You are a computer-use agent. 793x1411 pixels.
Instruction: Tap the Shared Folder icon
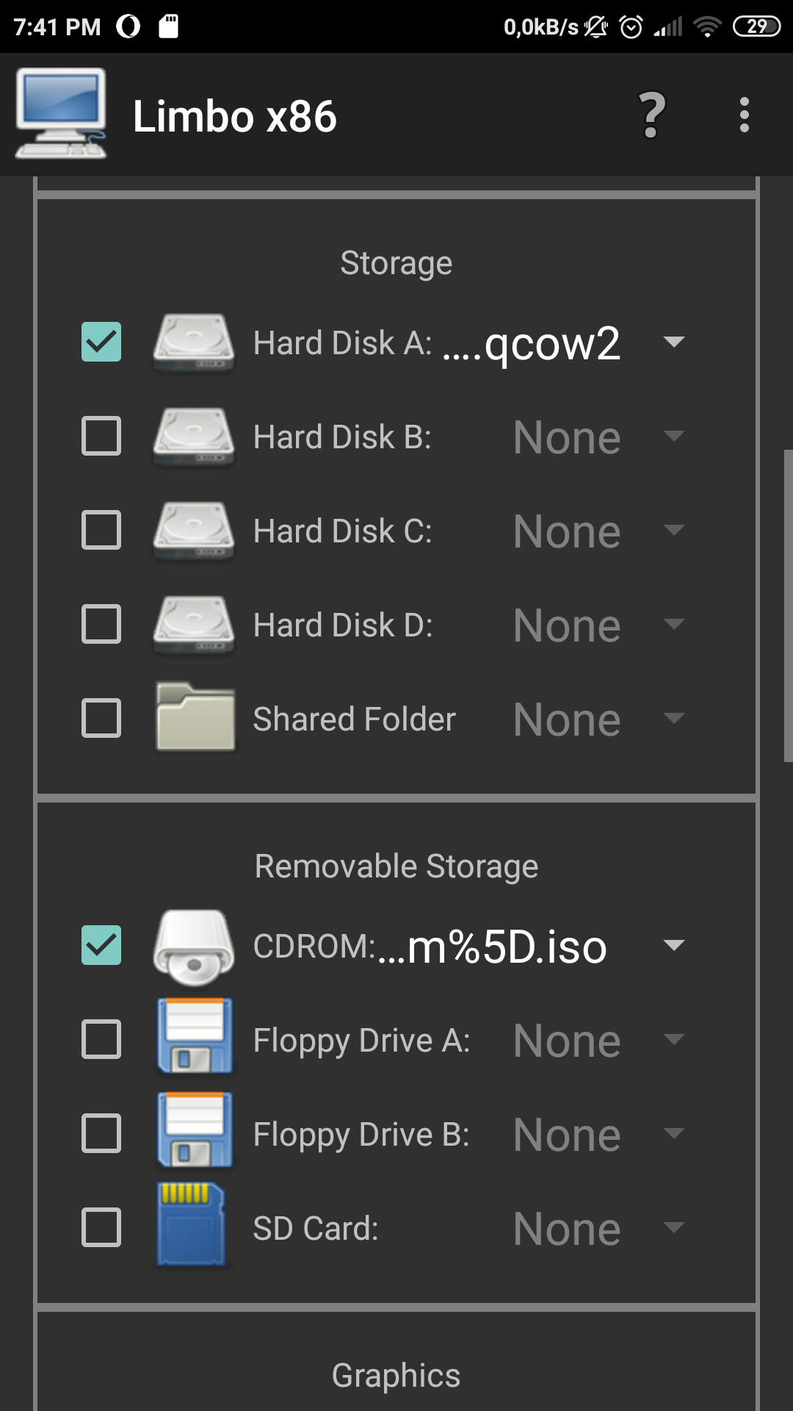195,718
